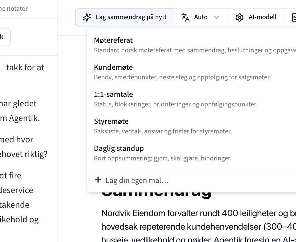Click the translate language icon
This screenshot has height=242, width=296.
[x=185, y=17]
